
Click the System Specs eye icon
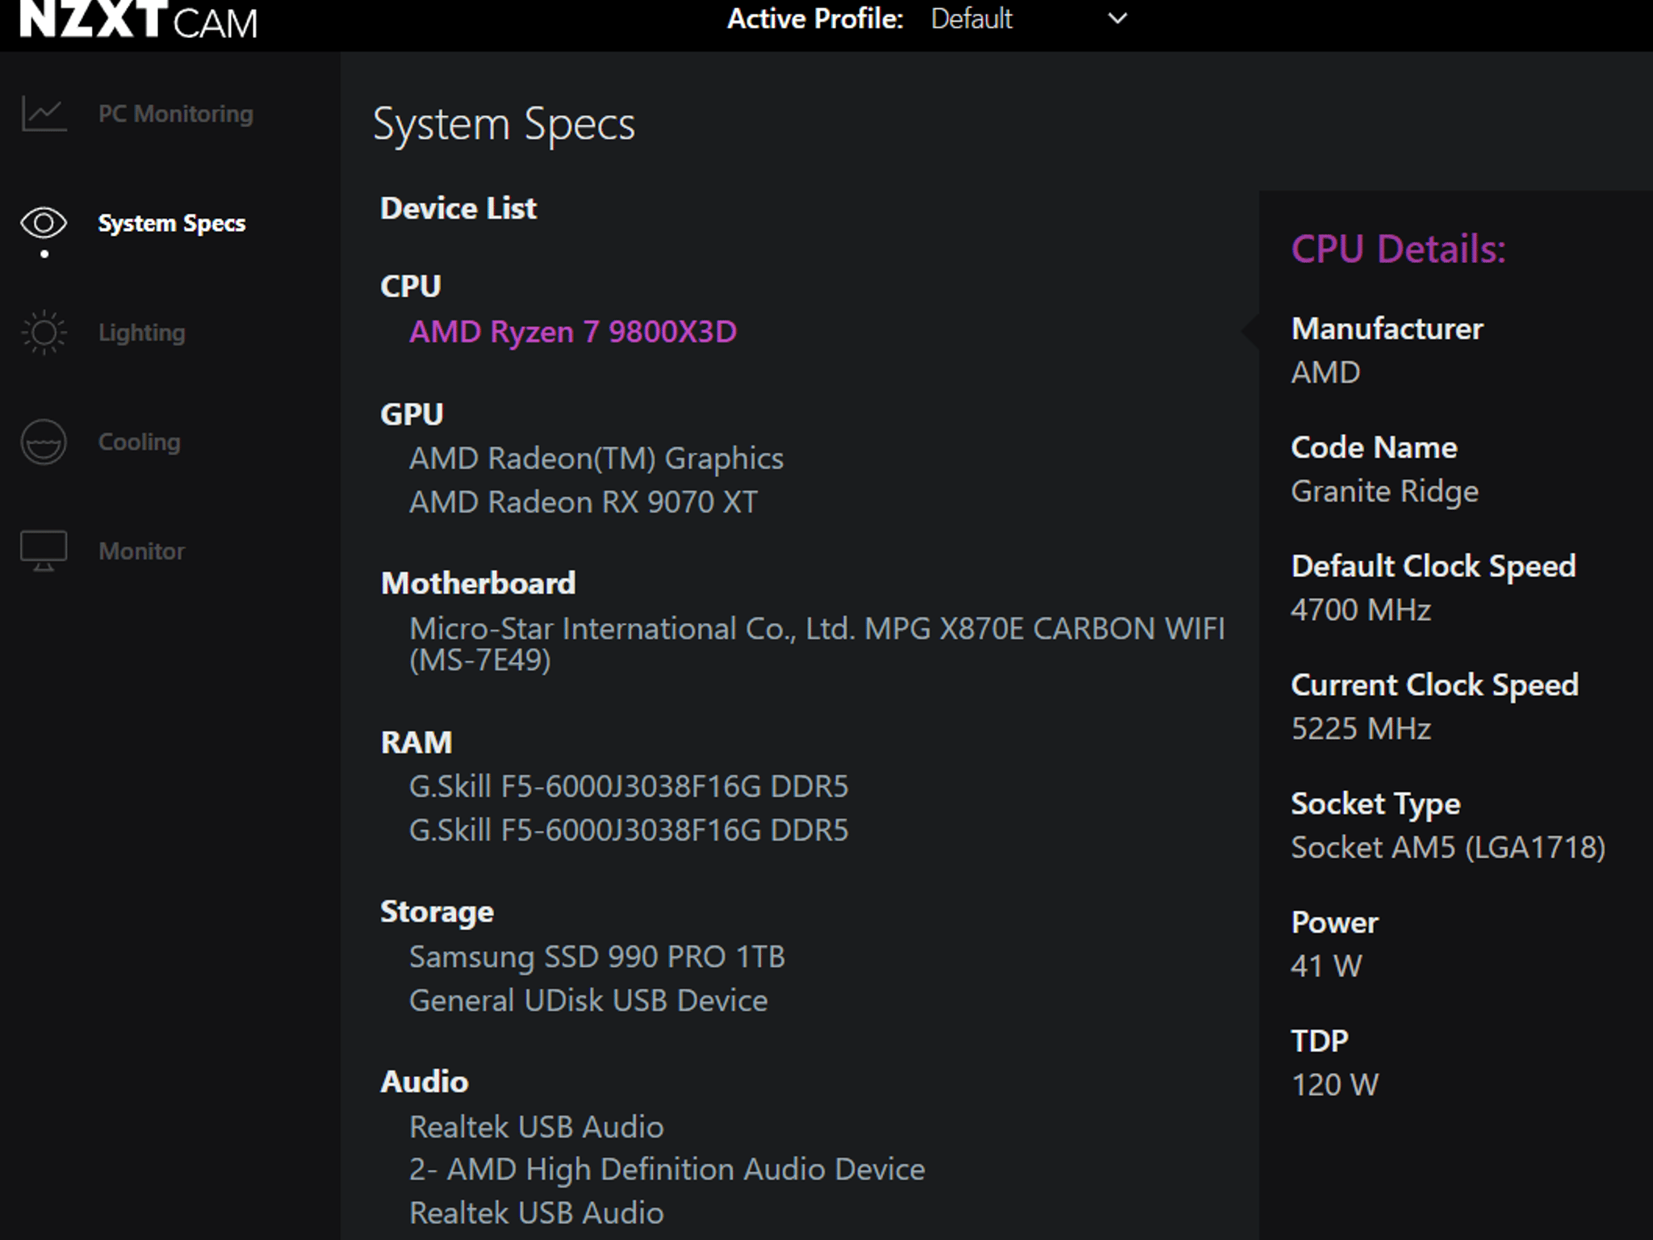[x=44, y=223]
